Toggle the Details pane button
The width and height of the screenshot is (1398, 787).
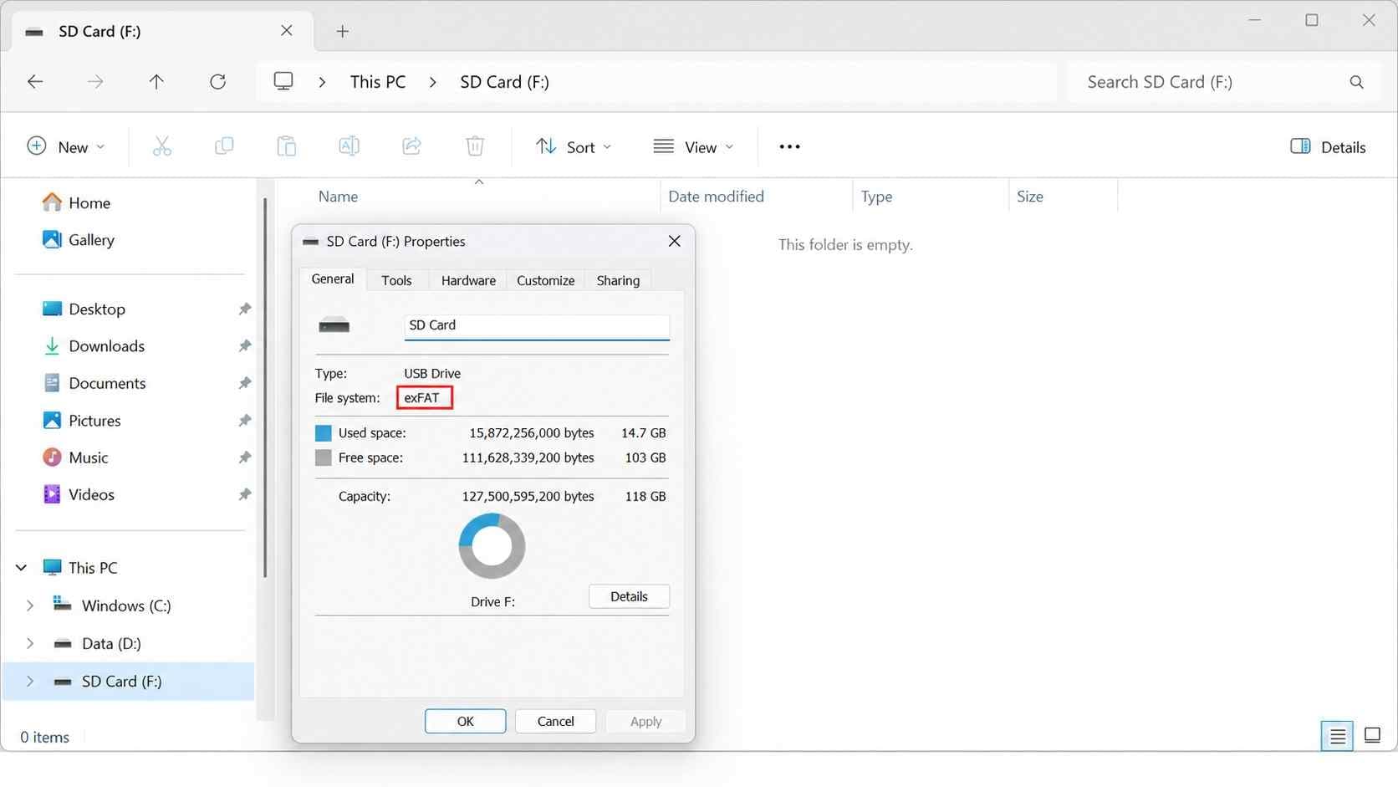(x=1328, y=147)
